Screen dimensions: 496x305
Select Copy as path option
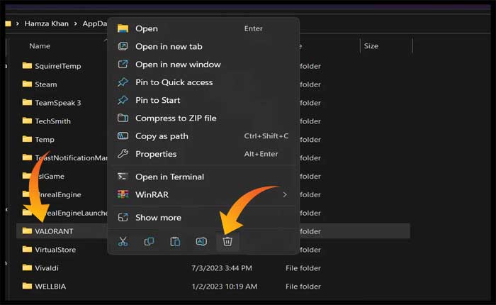click(x=162, y=136)
